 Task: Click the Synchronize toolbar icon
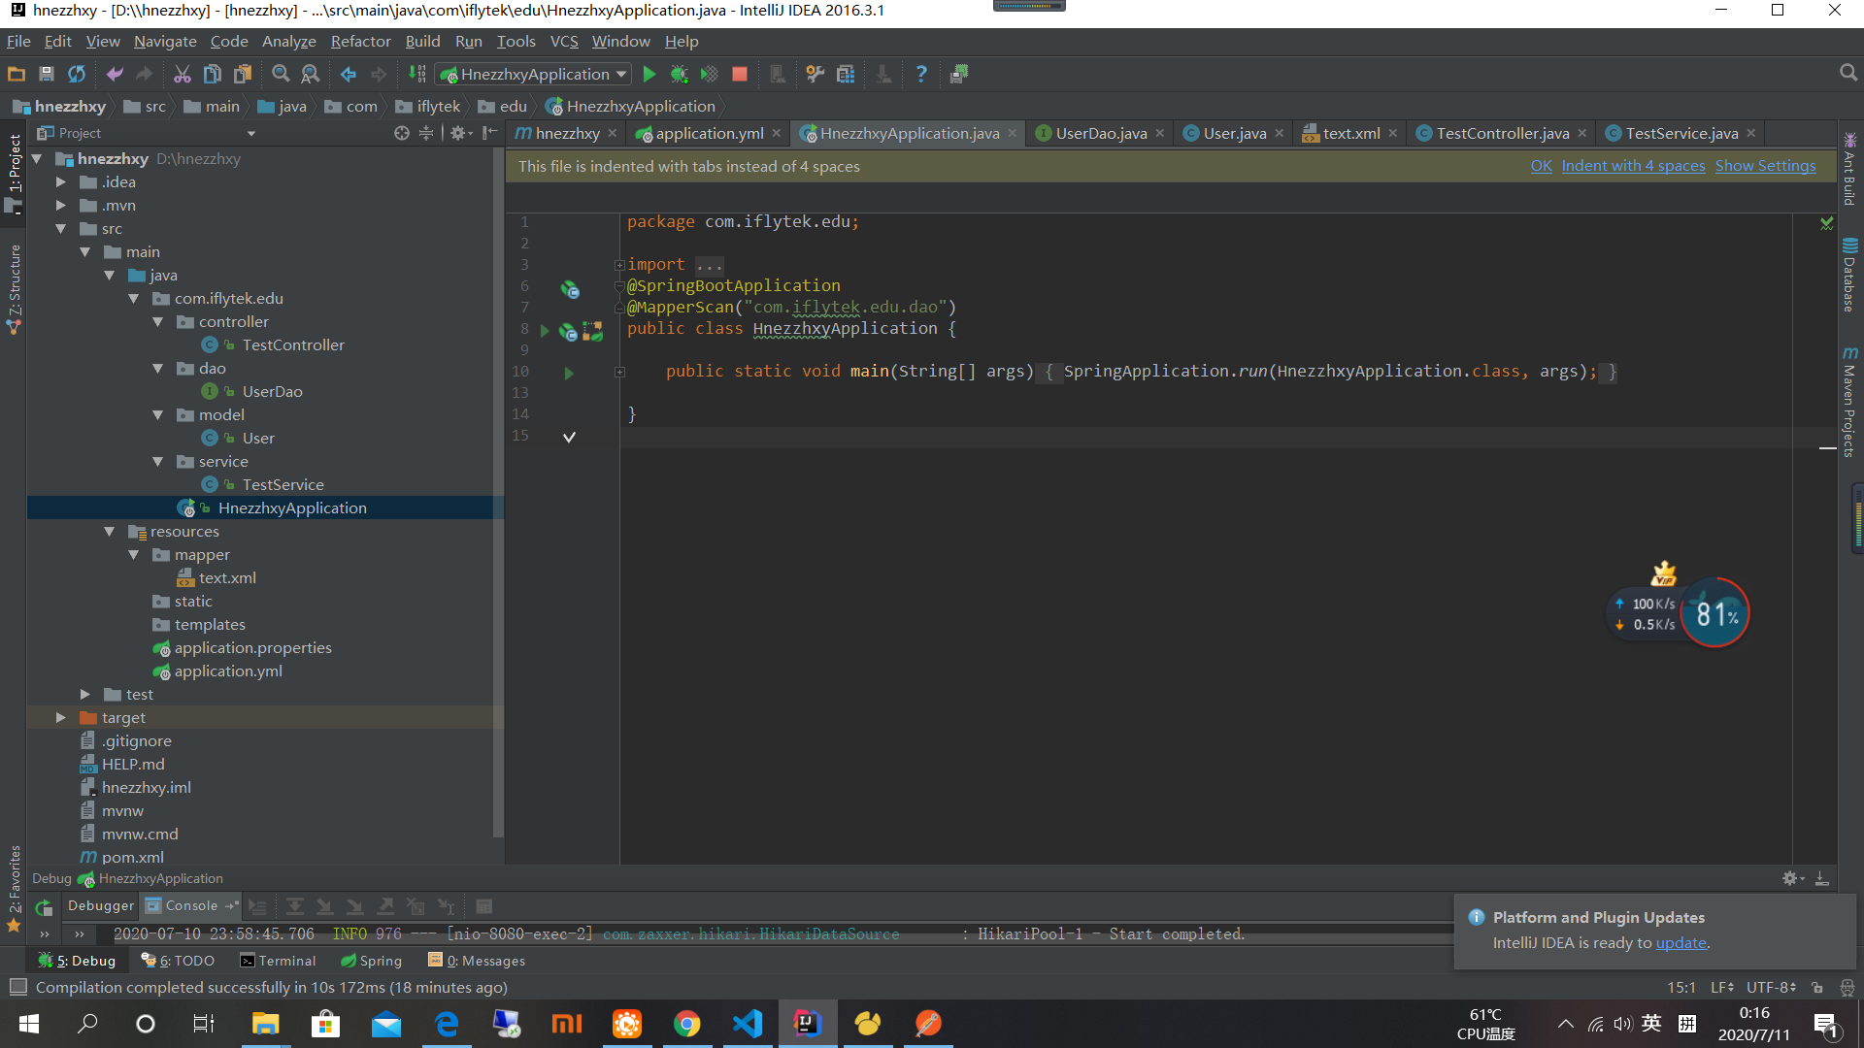(x=76, y=74)
